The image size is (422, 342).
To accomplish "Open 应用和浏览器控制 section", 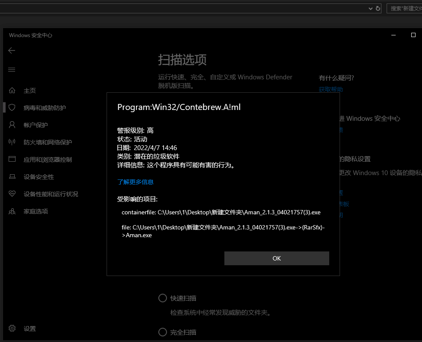I will (47, 160).
